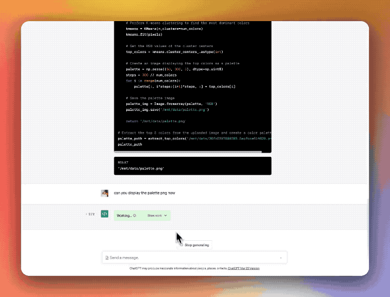The width and height of the screenshot is (390, 297).
Task: Click the '# Create an image displaying' comment
Action: [x=183, y=63]
